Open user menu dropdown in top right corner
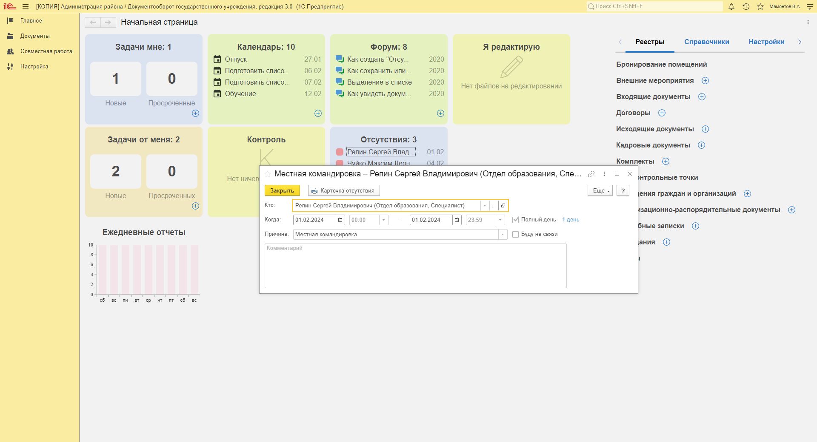 click(x=809, y=6)
